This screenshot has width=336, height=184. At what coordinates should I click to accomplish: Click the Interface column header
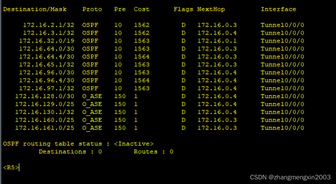279,9
